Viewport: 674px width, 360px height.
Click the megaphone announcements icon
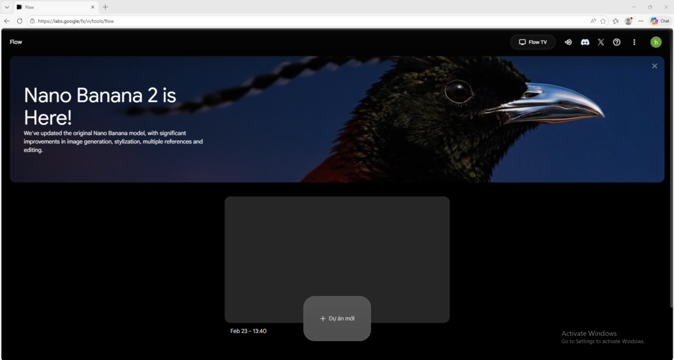[568, 42]
